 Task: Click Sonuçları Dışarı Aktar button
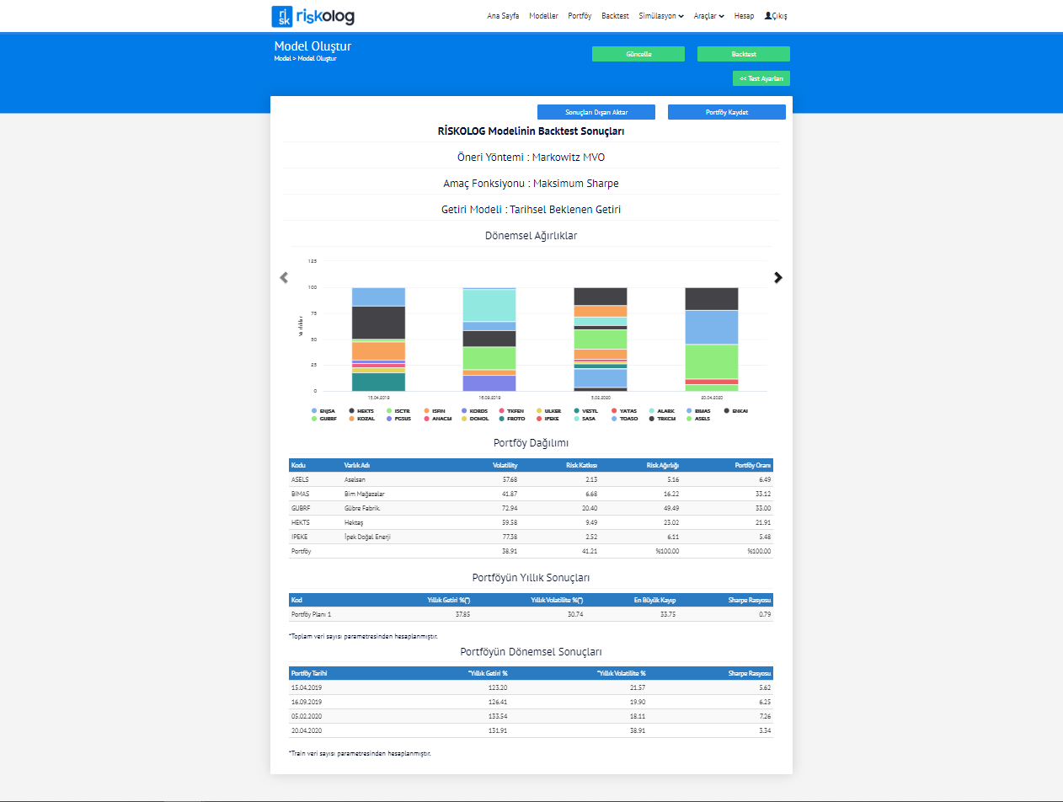pos(596,112)
